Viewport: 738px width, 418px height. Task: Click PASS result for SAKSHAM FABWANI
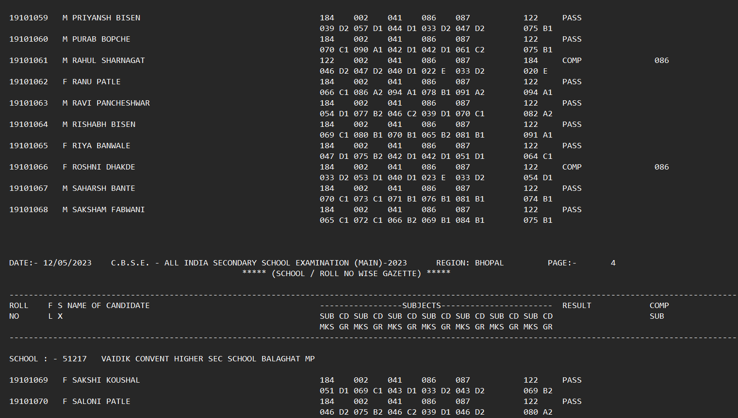572,210
